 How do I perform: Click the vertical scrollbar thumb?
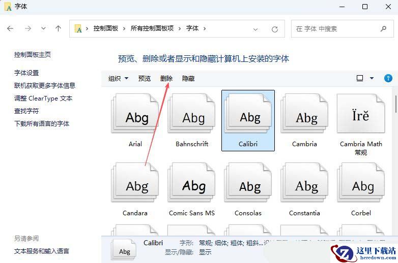[396, 104]
